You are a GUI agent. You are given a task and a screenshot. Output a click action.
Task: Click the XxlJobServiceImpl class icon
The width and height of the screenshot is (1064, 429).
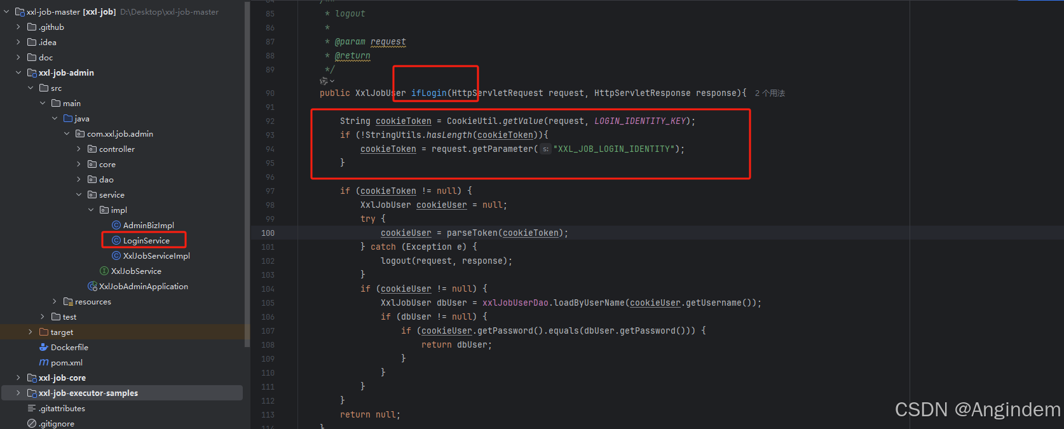tap(116, 255)
